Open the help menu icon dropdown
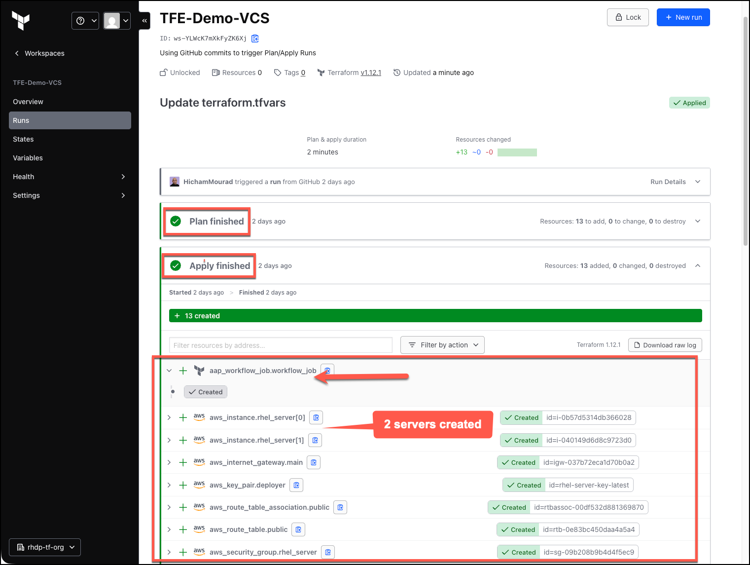This screenshot has width=750, height=565. pos(85,21)
